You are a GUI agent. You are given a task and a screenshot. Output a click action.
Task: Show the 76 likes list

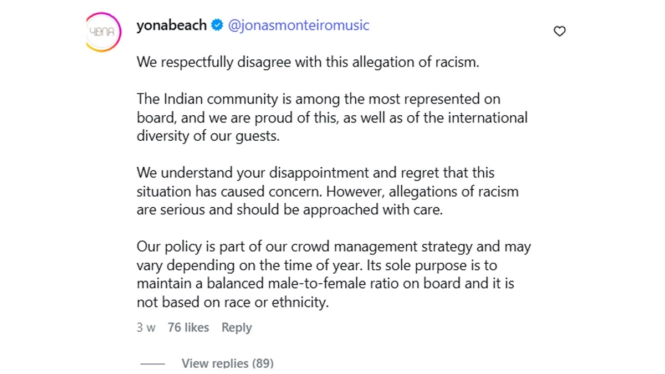[188, 327]
